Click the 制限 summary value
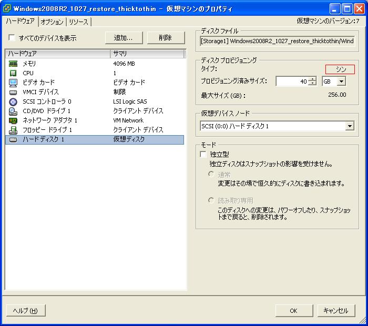Viewport: 368px width, 326px height. [119, 92]
